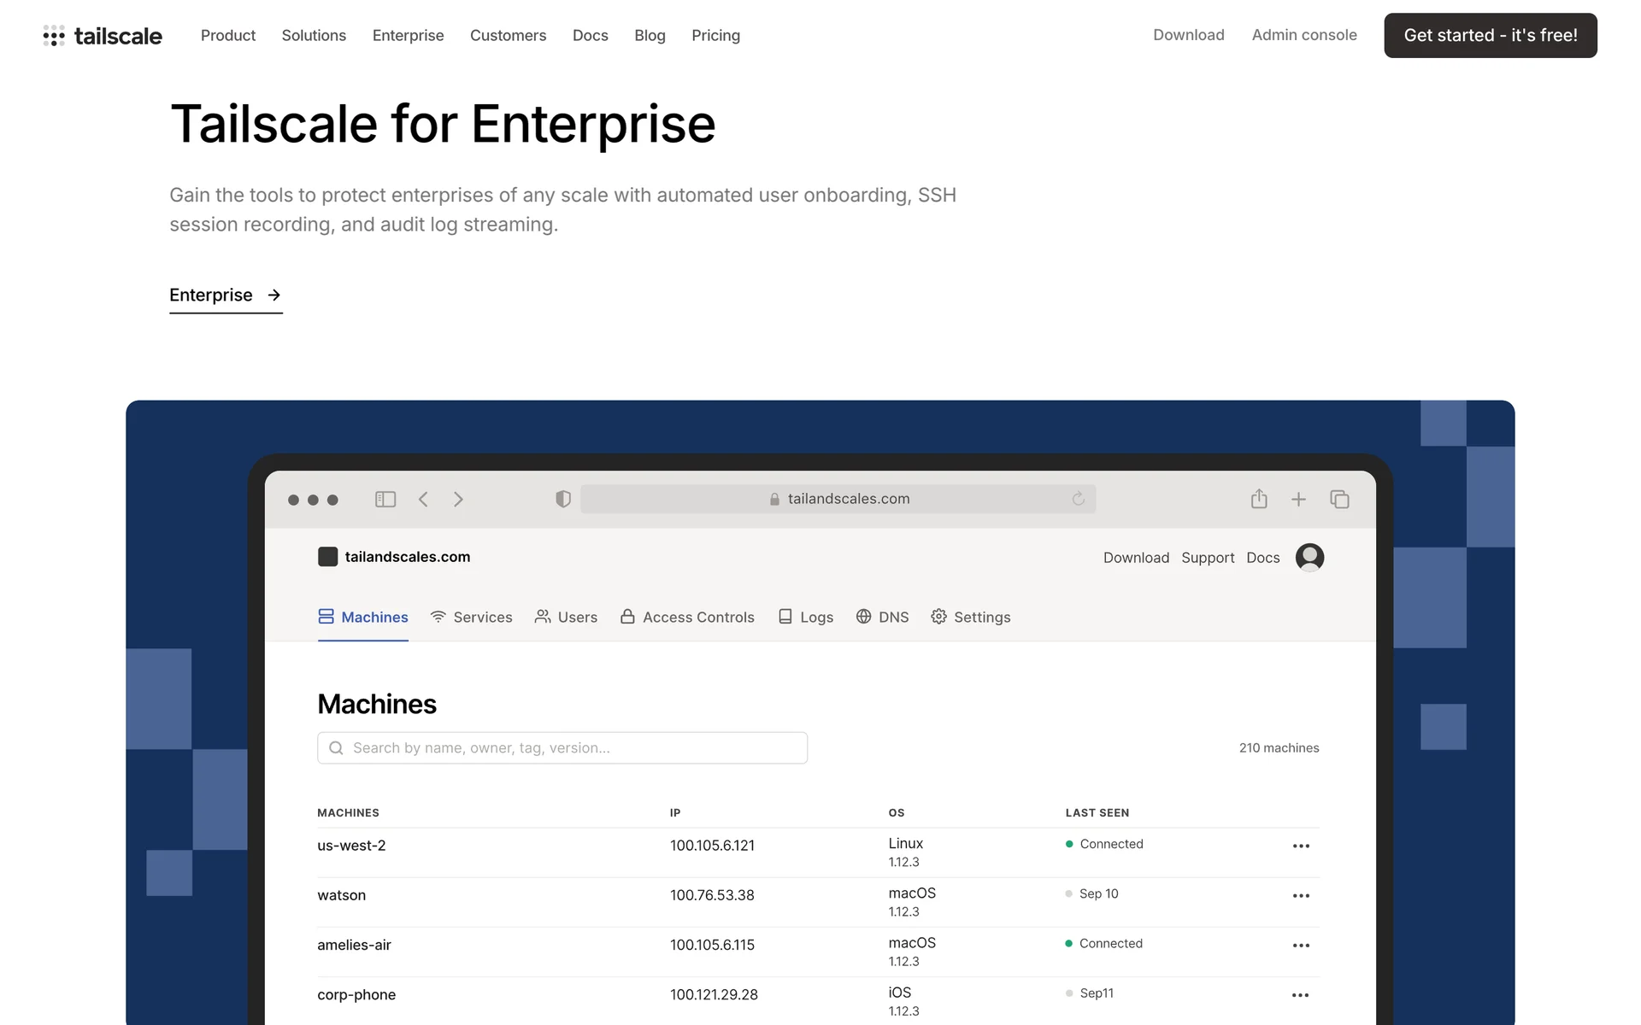Open the Product navigation menu
1641x1025 pixels.
228,36
